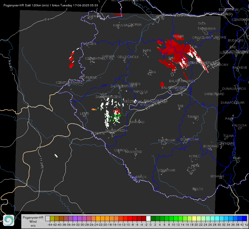Select the pale yellow swatch between 18 and 20
This screenshot has height=229, width=249.
pyautogui.click(x=194, y=219)
